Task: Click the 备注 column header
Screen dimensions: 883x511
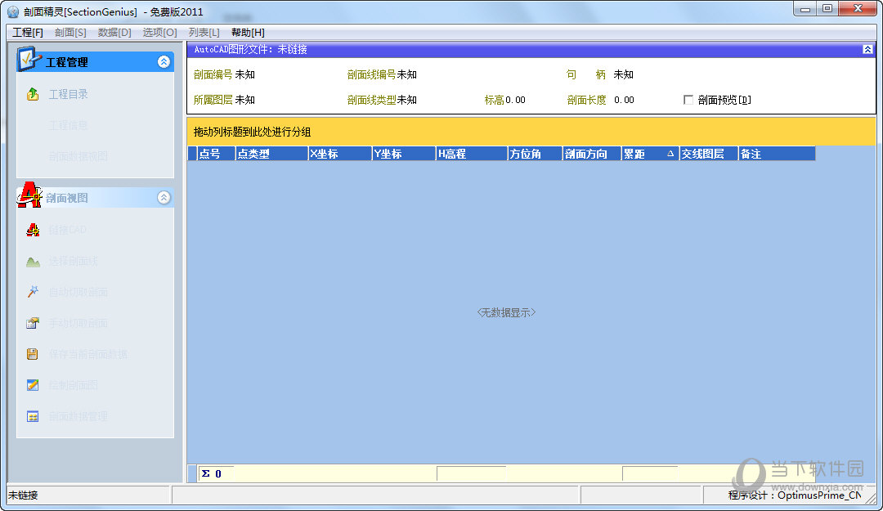Action: point(777,153)
